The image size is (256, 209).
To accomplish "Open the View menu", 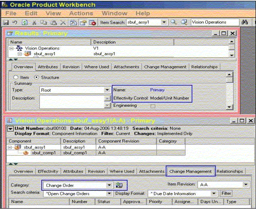I will (53, 13).
